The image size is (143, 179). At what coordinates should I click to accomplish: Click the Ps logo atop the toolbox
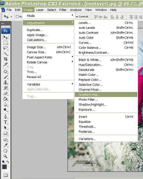[x=6, y=31]
